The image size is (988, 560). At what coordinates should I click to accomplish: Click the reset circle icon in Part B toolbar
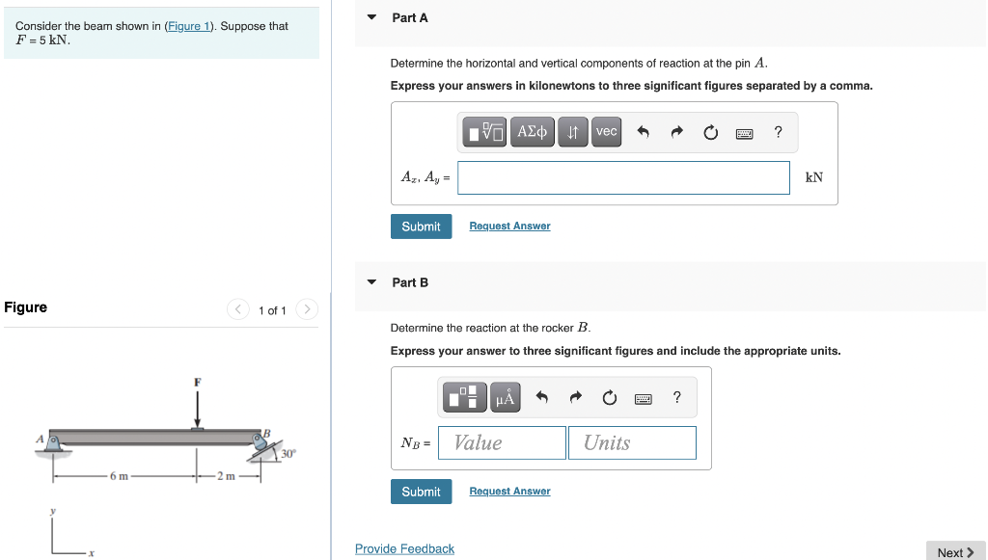609,396
